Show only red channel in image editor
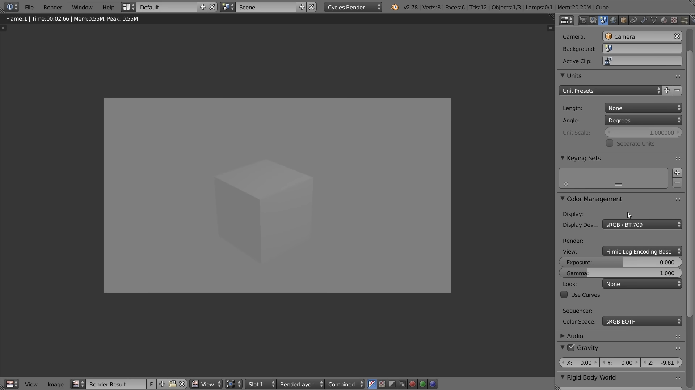695x390 pixels. tap(412, 384)
